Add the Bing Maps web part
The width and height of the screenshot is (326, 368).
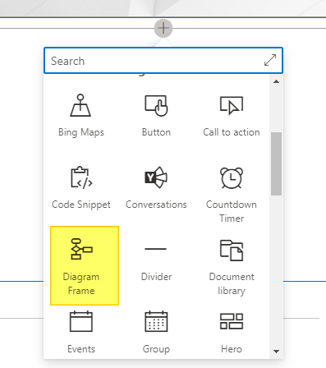(x=81, y=116)
